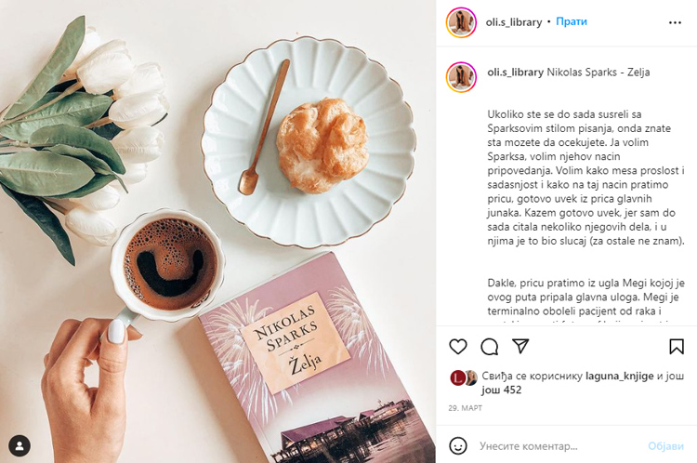Click the profile avatar beside the caption

[x=461, y=77]
